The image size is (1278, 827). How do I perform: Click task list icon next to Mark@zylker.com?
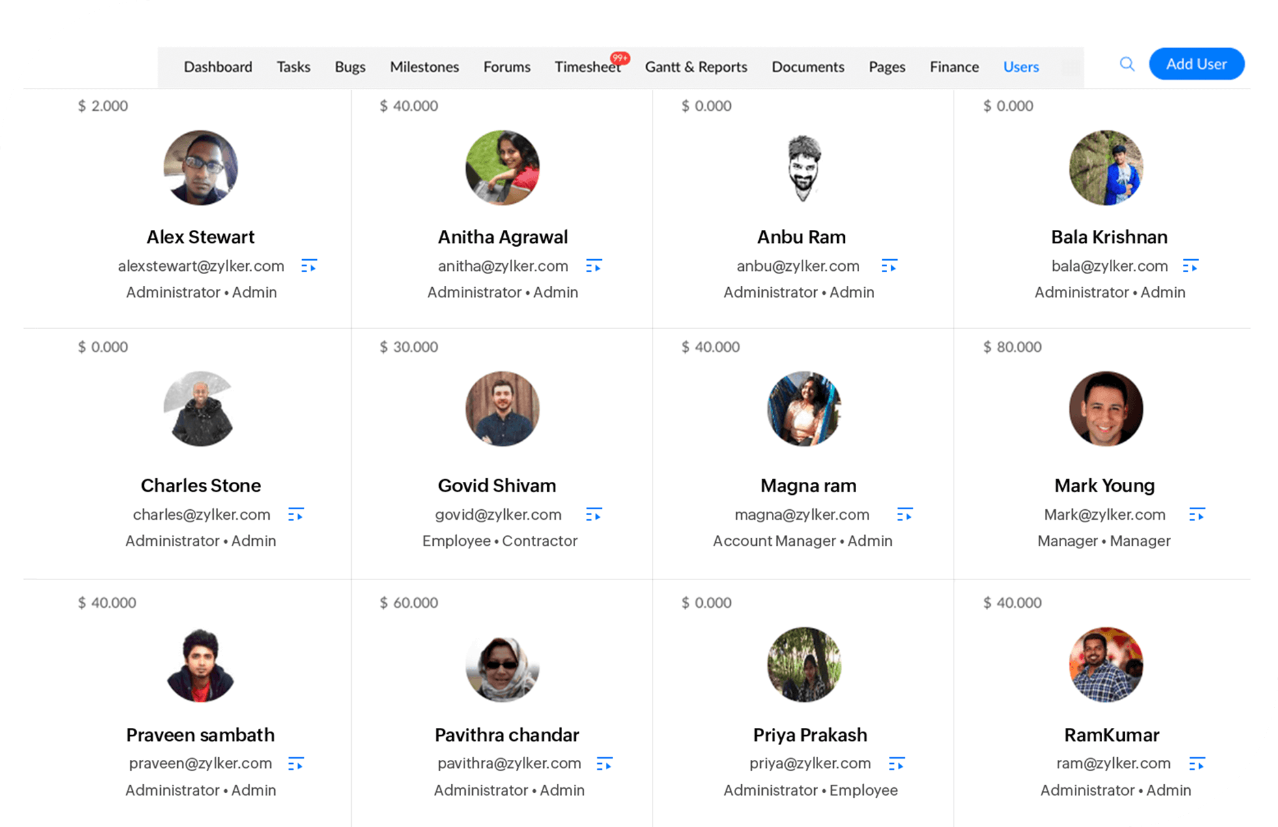click(x=1197, y=514)
